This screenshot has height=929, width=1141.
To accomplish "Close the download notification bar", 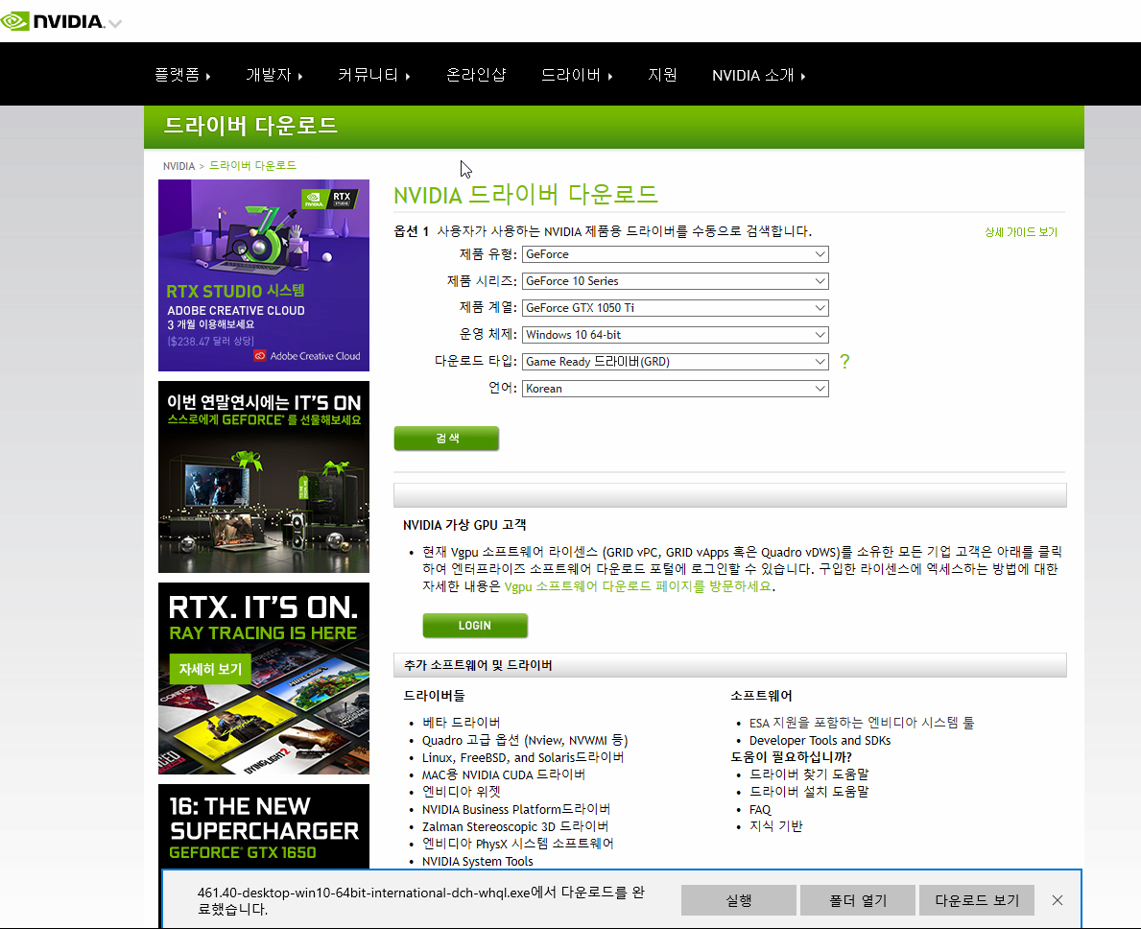I will pyautogui.click(x=1058, y=900).
